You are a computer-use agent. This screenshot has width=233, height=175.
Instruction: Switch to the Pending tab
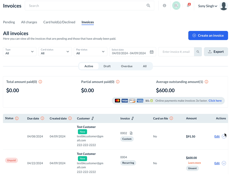(9, 22)
